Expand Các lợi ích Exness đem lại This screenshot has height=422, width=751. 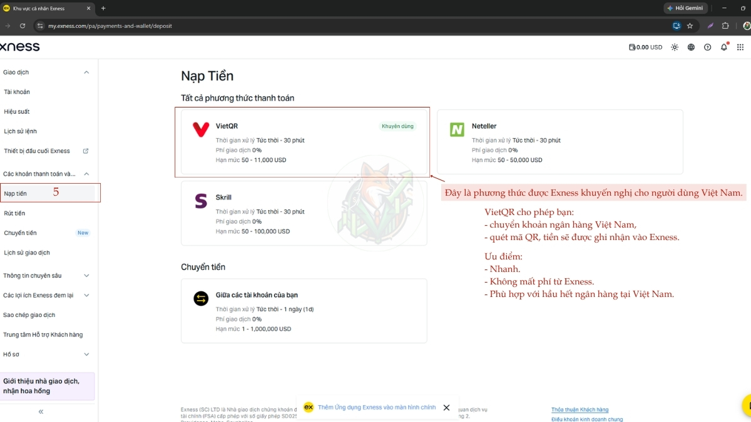point(86,295)
